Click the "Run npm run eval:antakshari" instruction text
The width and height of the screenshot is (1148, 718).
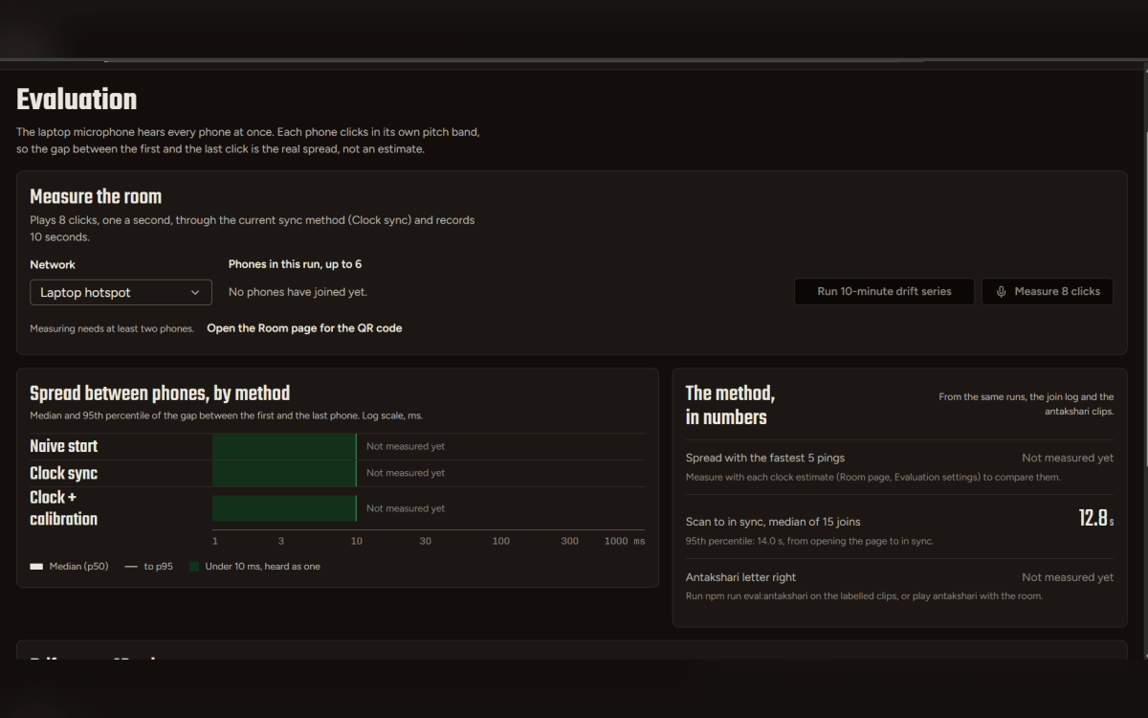(x=864, y=595)
